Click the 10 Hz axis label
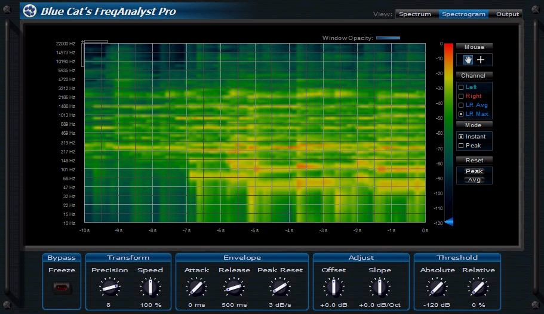The height and width of the screenshot is (314, 544). [x=69, y=223]
